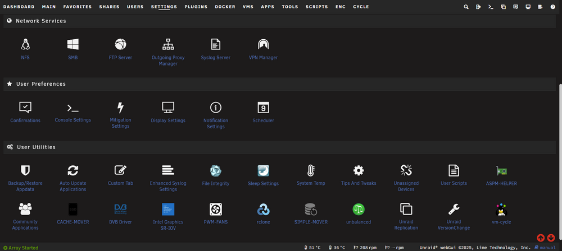Open Outgoing Proxy Manager
Image resolution: width=562 pixels, height=251 pixels.
point(168,53)
